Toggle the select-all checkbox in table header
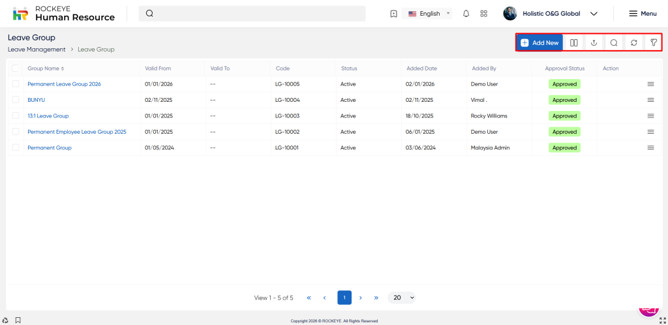This screenshot has width=668, height=325. pos(16,68)
